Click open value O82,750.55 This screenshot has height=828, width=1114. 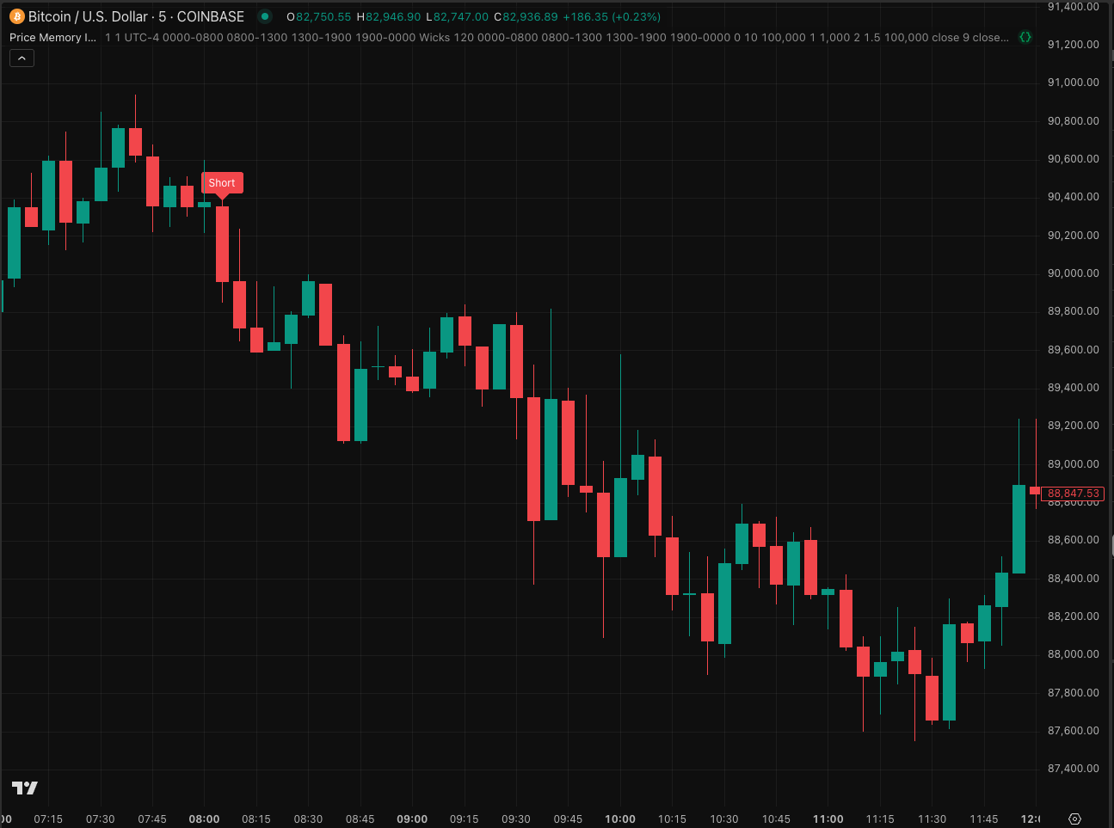click(319, 16)
